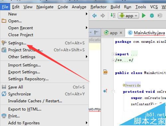166x126 pixels.
Task: Click the Project Structure icon
Action: tap(4, 50)
